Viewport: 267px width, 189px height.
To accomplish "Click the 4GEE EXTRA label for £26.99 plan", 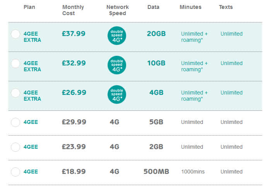I will click(32, 96).
